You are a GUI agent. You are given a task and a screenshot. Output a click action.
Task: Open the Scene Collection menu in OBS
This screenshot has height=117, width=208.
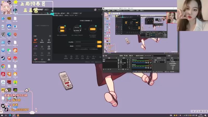(x=132, y=10)
